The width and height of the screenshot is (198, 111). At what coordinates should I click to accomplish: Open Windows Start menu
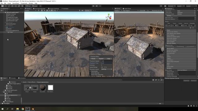[2, 109]
